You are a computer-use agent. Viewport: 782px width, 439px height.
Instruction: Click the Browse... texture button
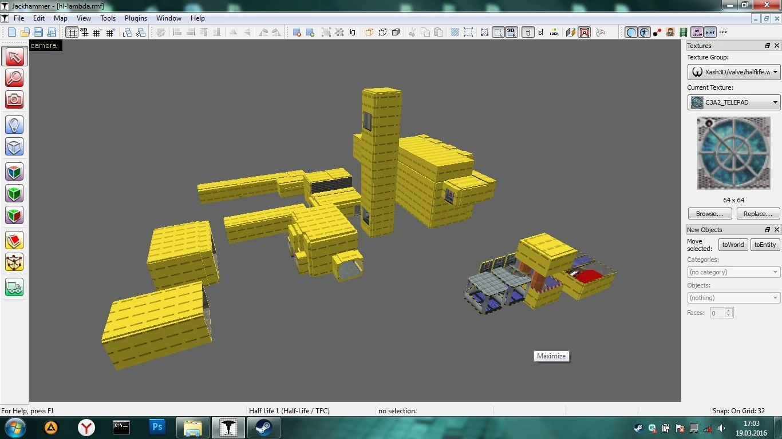tap(709, 214)
